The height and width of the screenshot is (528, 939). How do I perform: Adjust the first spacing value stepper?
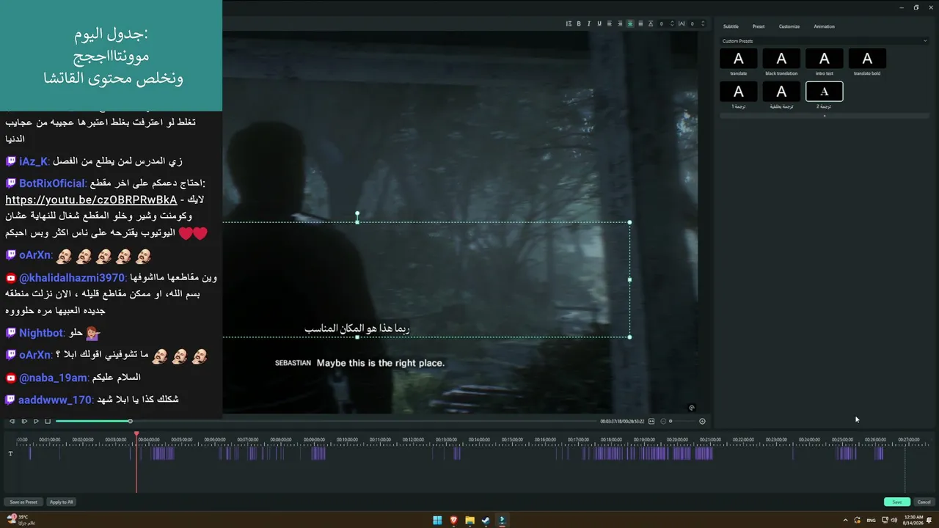tap(671, 23)
